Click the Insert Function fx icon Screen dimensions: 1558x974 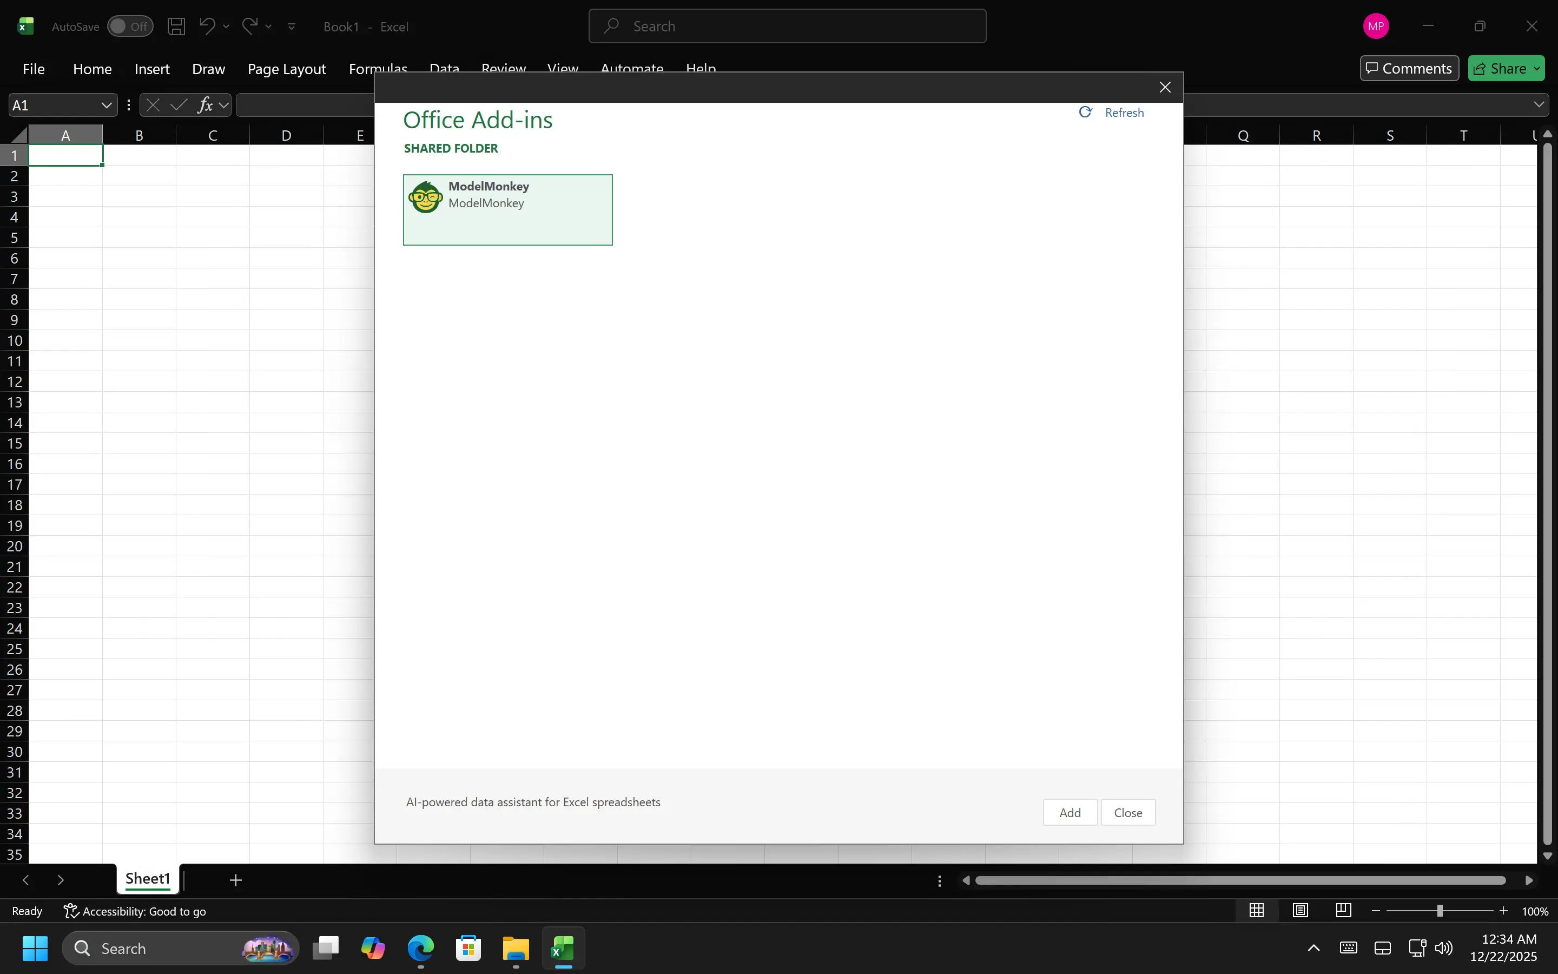(x=204, y=105)
